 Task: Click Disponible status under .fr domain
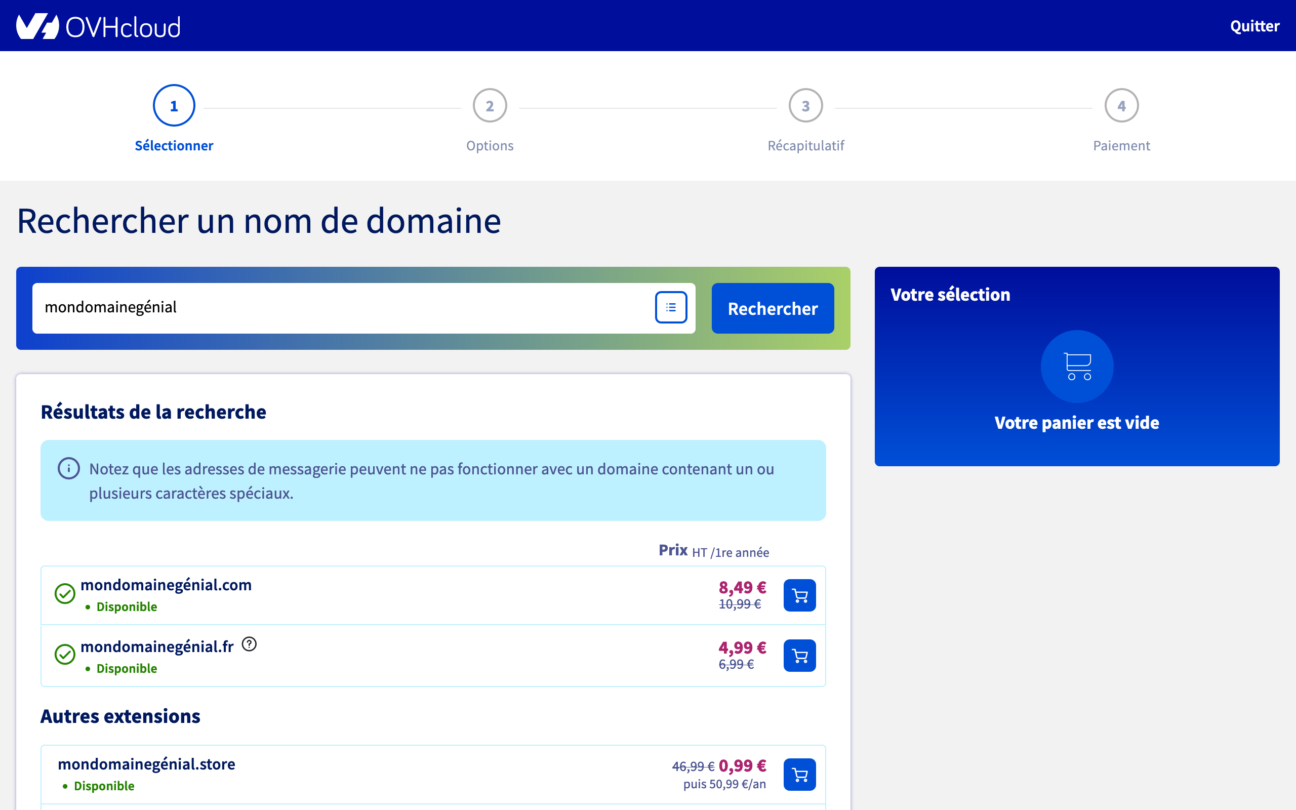[x=127, y=669]
